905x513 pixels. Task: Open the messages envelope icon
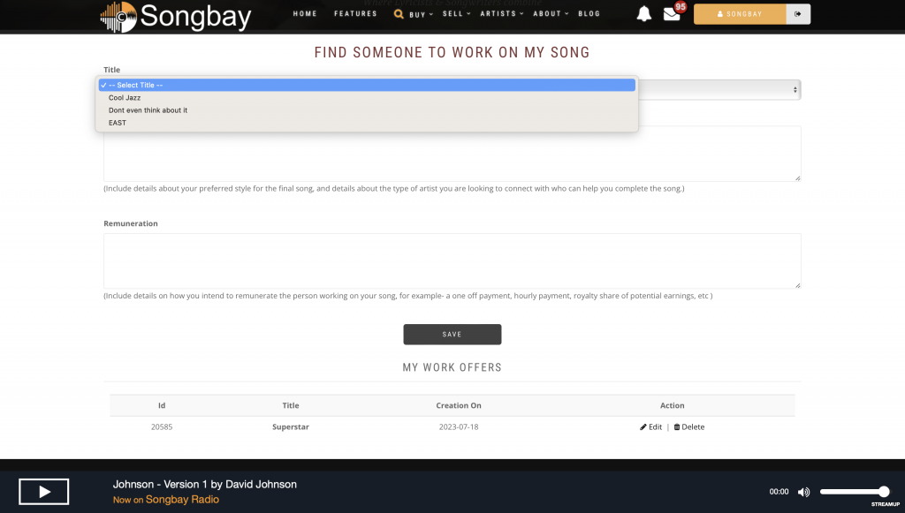pyautogui.click(x=672, y=14)
